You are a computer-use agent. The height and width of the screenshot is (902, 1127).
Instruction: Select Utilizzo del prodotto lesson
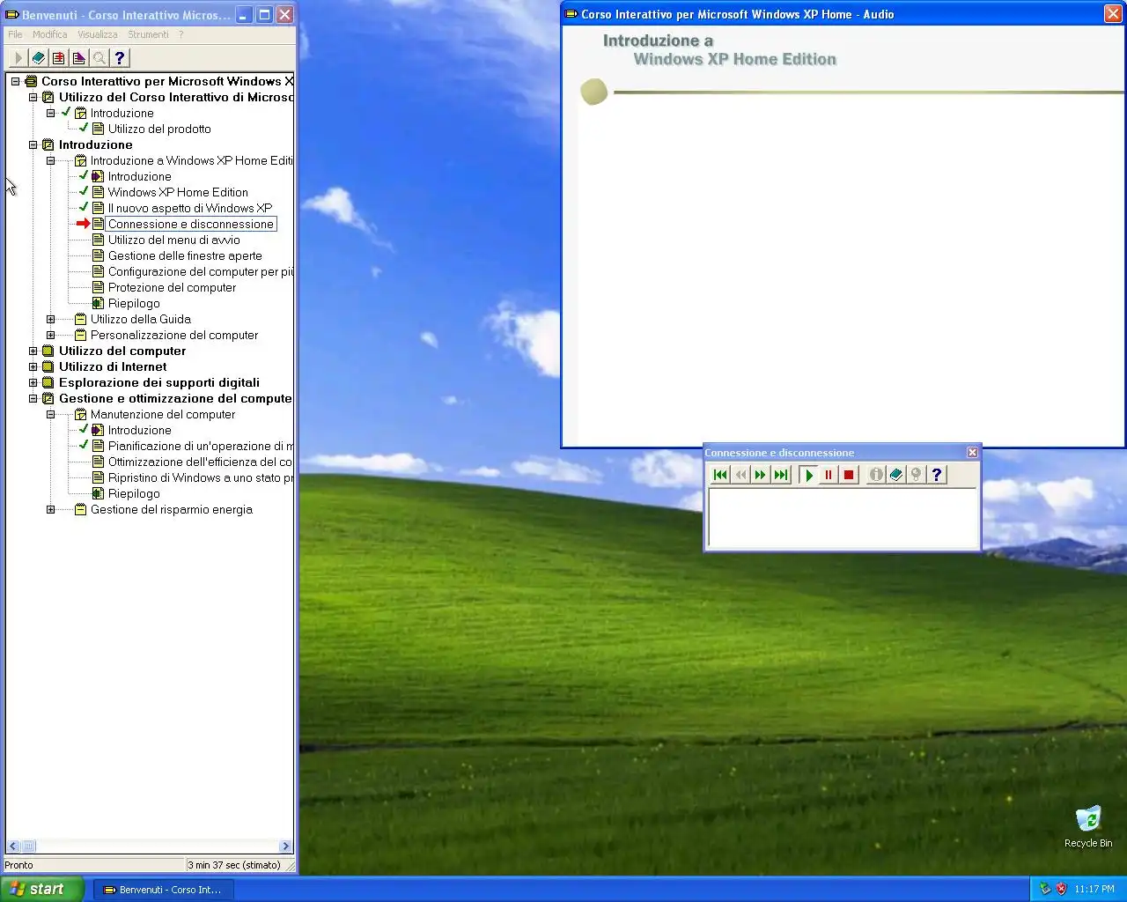(159, 129)
